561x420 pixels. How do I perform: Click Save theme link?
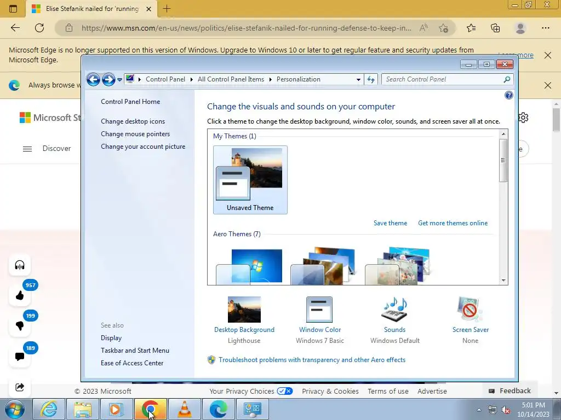(390, 223)
